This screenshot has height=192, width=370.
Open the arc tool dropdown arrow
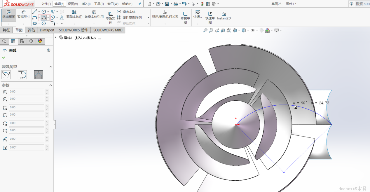(x=48, y=18)
